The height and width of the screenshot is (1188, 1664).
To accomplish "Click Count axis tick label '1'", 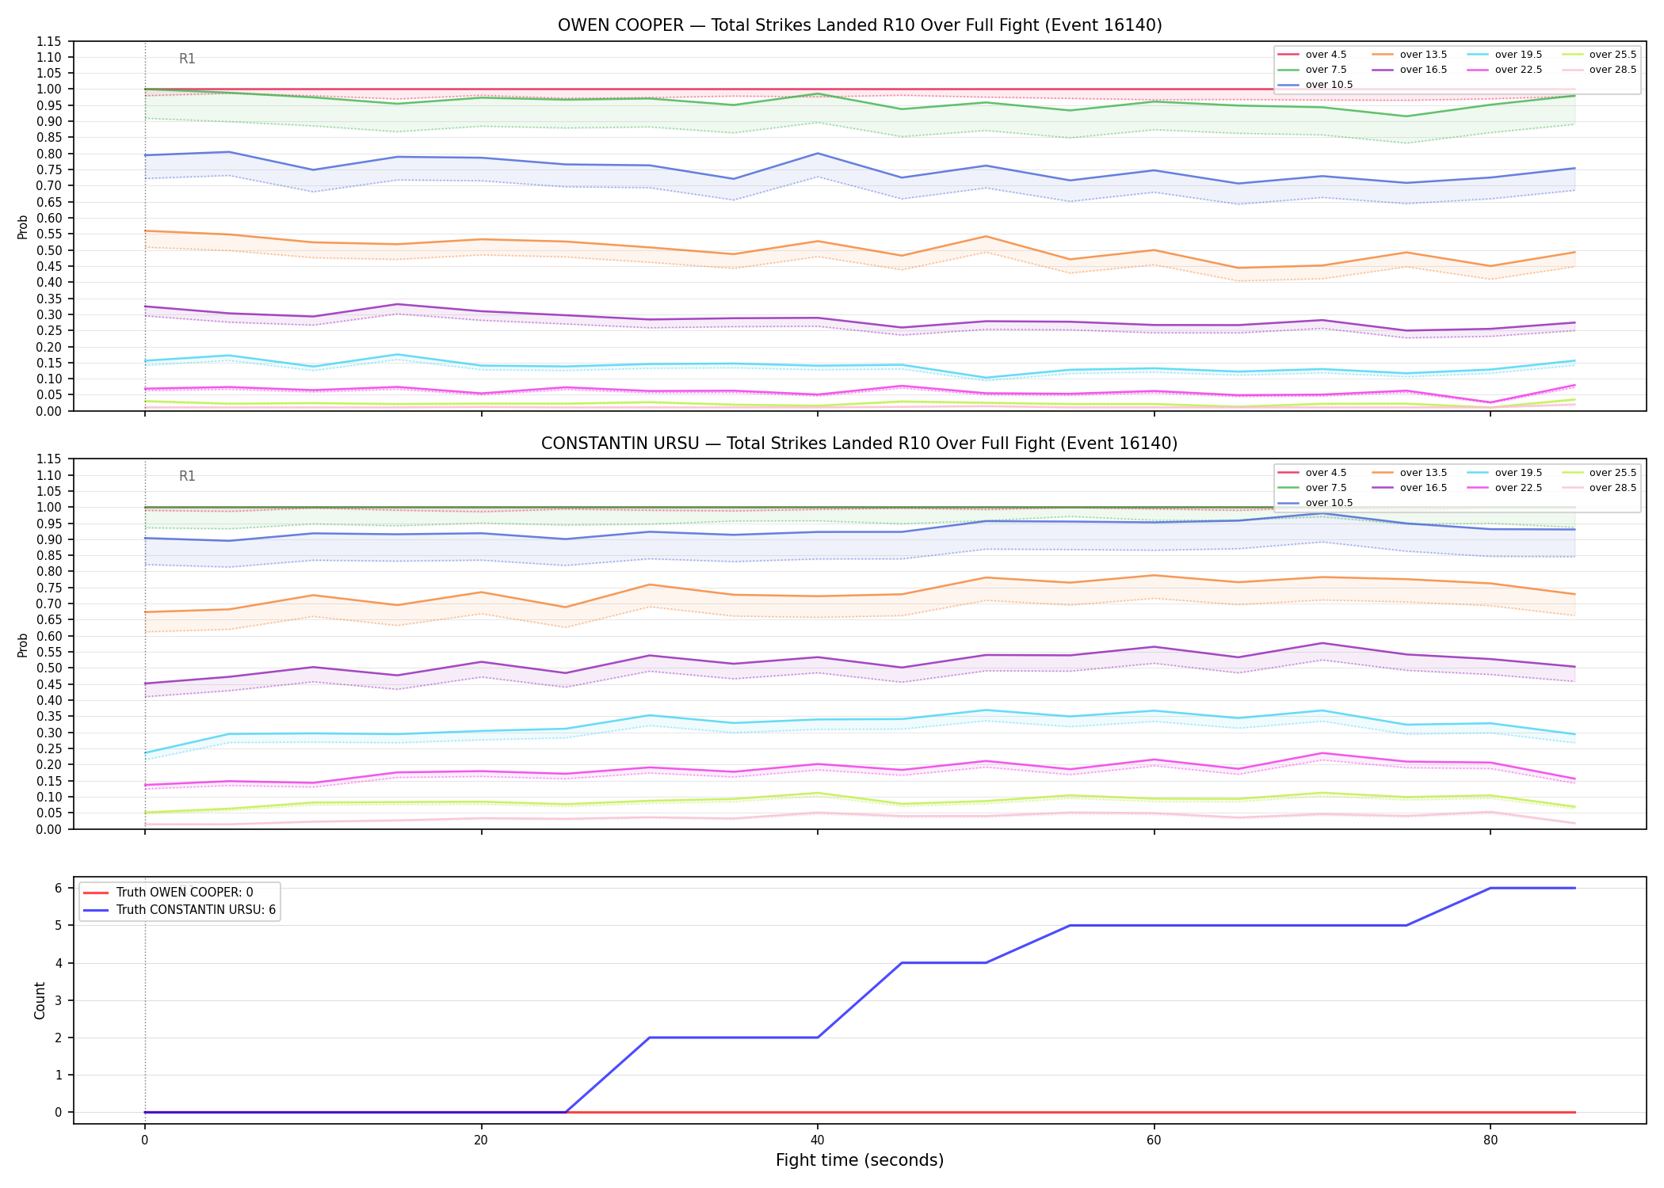I will point(58,1076).
